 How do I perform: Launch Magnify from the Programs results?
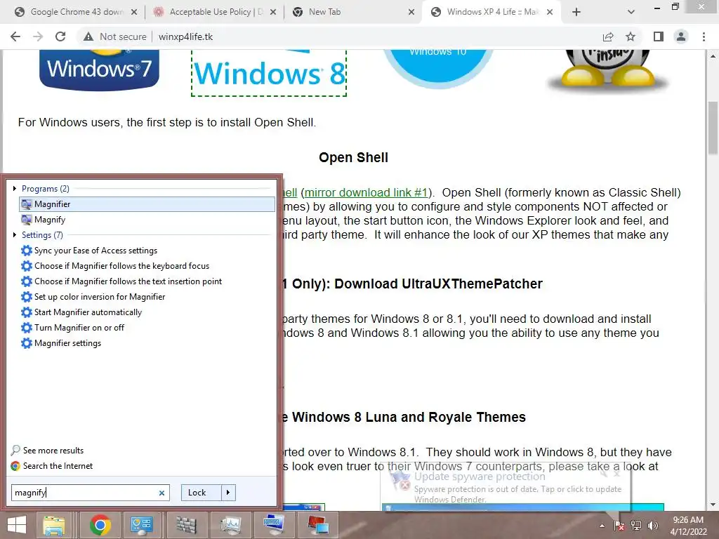(147, 220)
